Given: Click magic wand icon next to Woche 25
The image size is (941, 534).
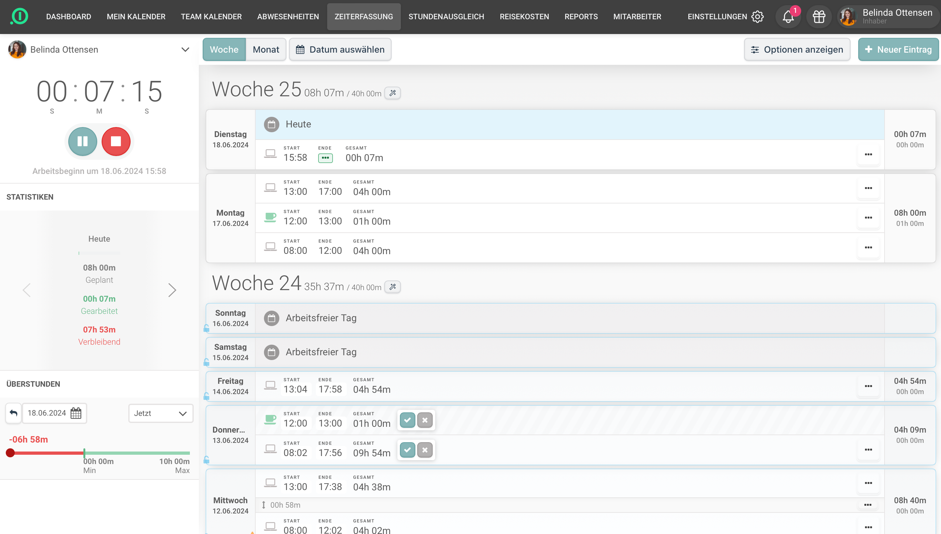Looking at the screenshot, I should (x=393, y=93).
